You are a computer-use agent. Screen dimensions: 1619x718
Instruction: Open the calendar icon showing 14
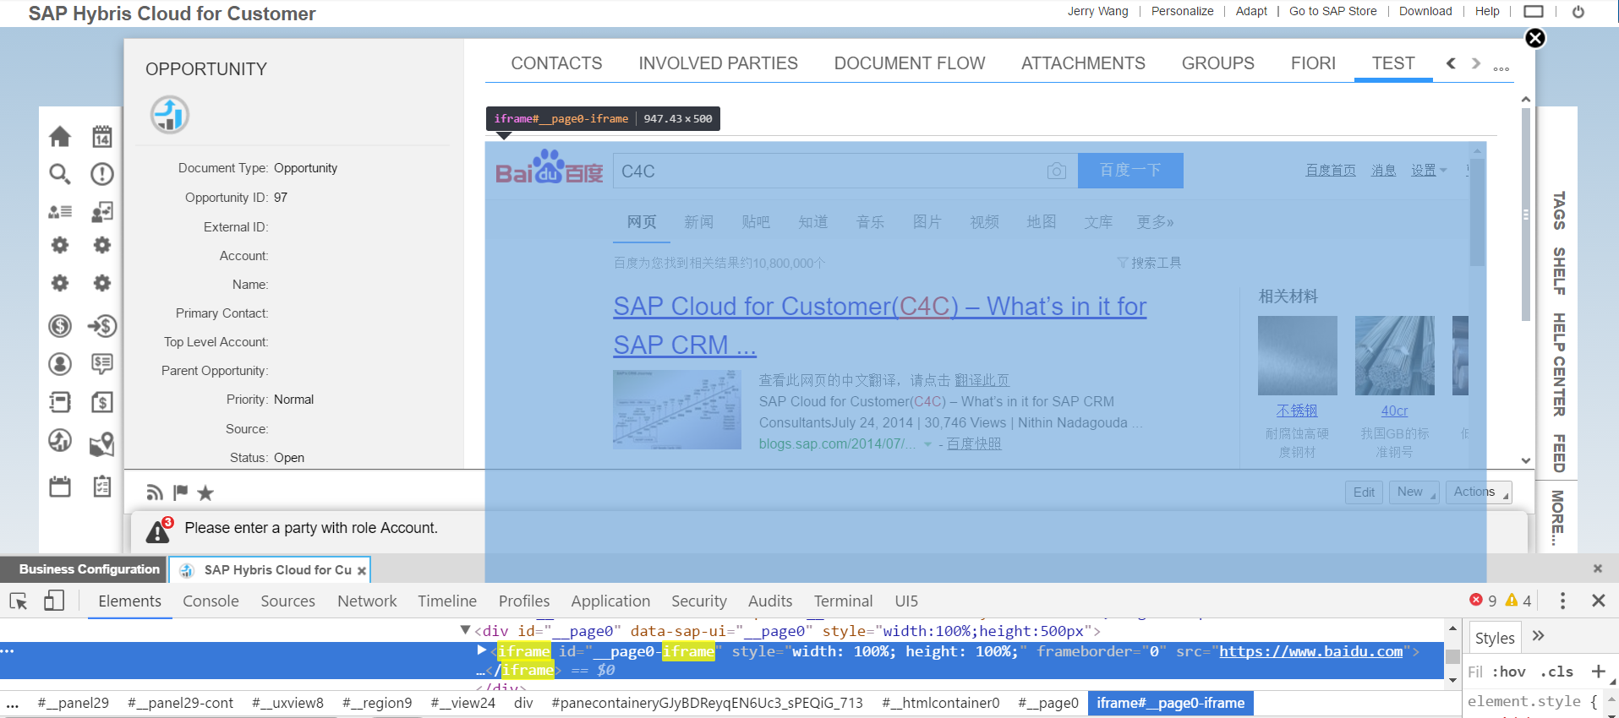pos(102,136)
